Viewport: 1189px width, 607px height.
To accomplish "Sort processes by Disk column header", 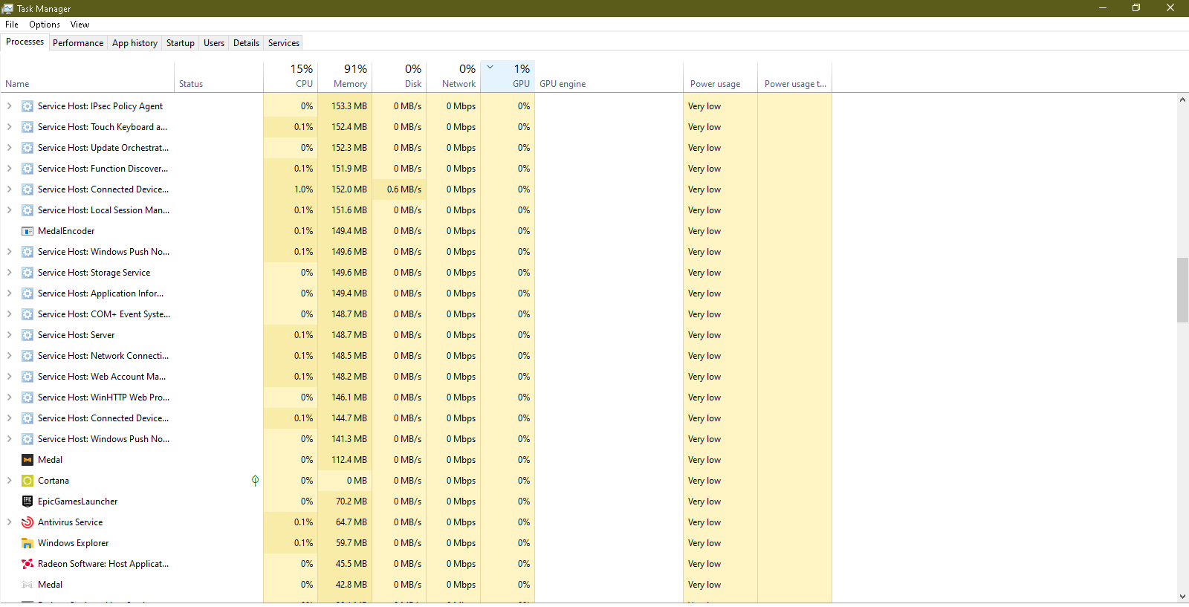I will [x=399, y=77].
